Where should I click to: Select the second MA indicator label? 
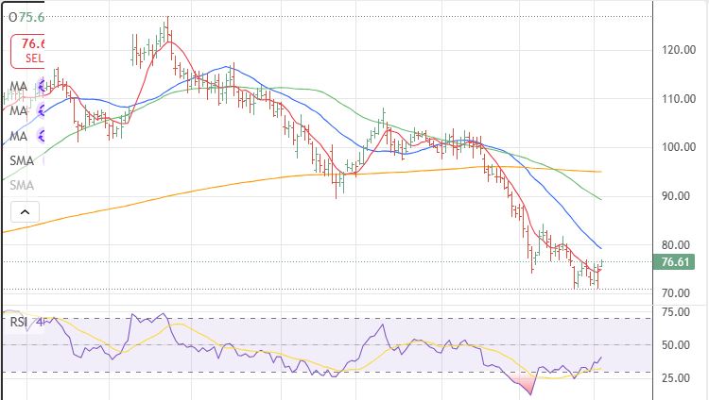(x=18, y=111)
